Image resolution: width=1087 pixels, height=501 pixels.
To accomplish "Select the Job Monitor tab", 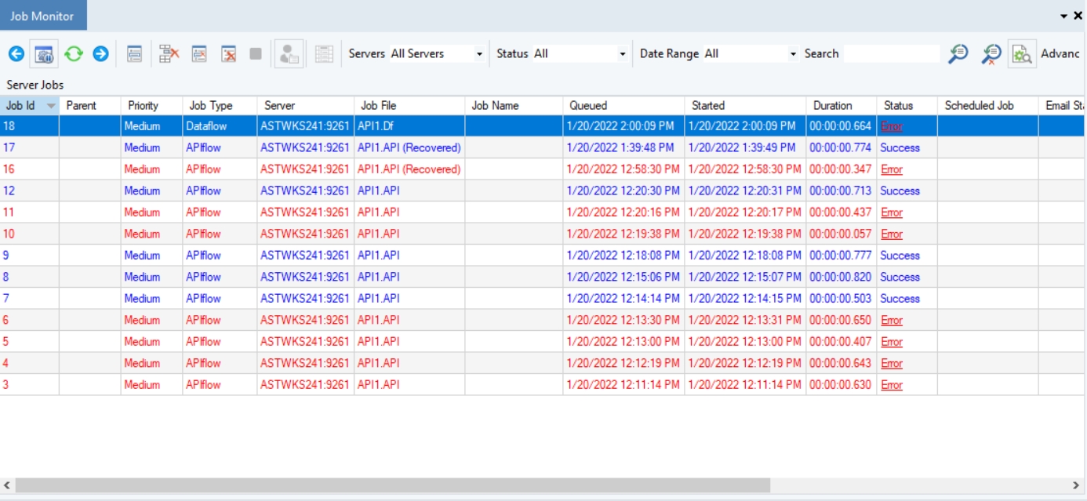I will (42, 16).
